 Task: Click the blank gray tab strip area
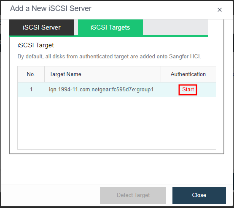click(175, 27)
